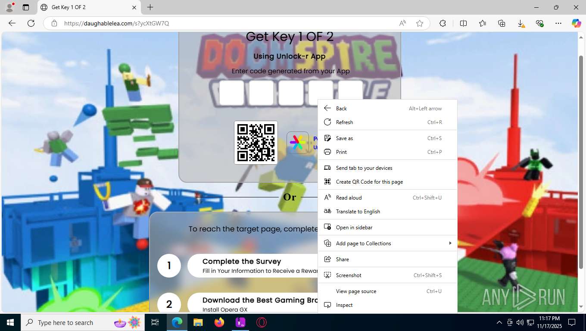Click Type here to search box
Screen dimensions: 586x331
click(82, 322)
